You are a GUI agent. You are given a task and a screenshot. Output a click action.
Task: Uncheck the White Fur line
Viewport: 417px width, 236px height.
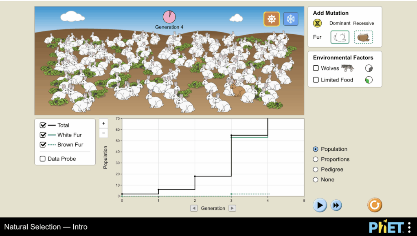pyautogui.click(x=42, y=135)
